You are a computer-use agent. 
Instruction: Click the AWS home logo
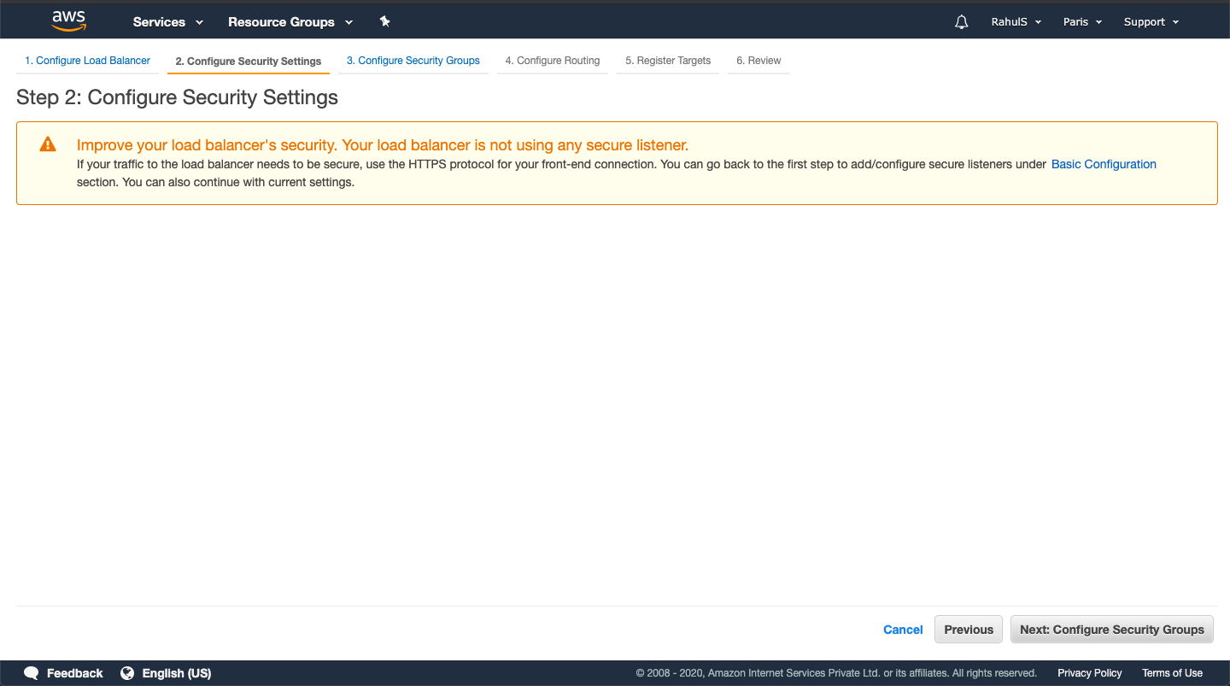click(x=68, y=20)
